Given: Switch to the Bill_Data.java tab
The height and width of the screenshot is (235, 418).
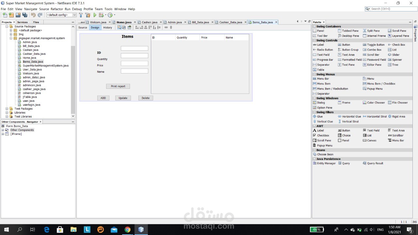Looking at the screenshot, I should click(200, 22).
